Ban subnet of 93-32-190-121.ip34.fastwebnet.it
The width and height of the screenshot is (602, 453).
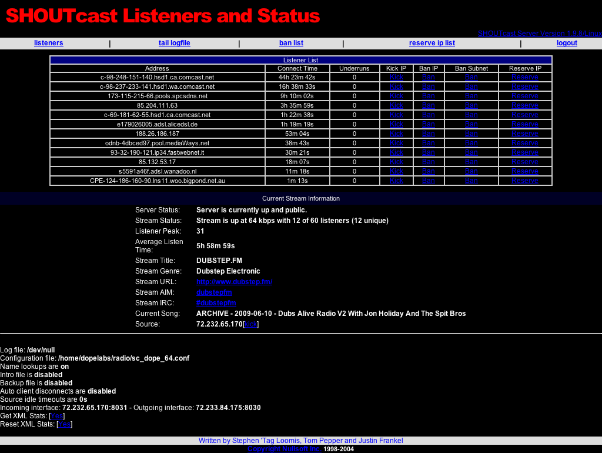click(471, 152)
